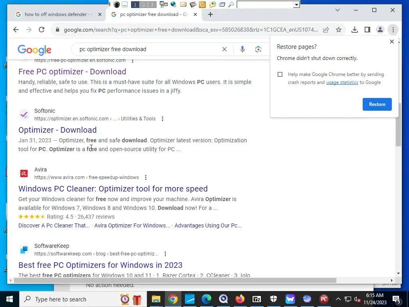This screenshot has width=409, height=307.
Task: Show hidden system tray icons
Action: tap(338, 299)
